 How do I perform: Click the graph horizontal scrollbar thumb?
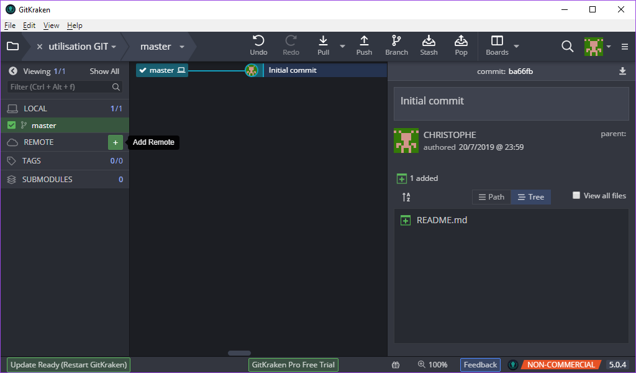[239, 353]
